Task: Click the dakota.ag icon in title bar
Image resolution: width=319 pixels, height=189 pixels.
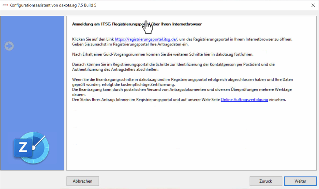Action: click(x=5, y=5)
